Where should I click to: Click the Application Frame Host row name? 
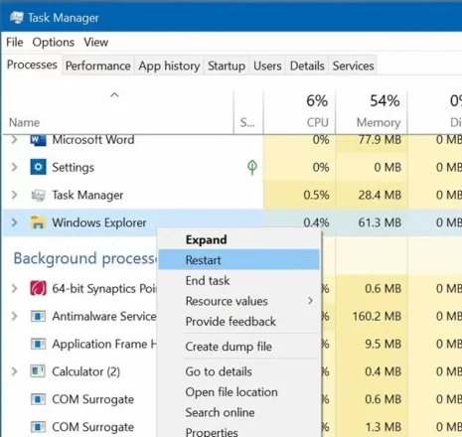tap(104, 344)
